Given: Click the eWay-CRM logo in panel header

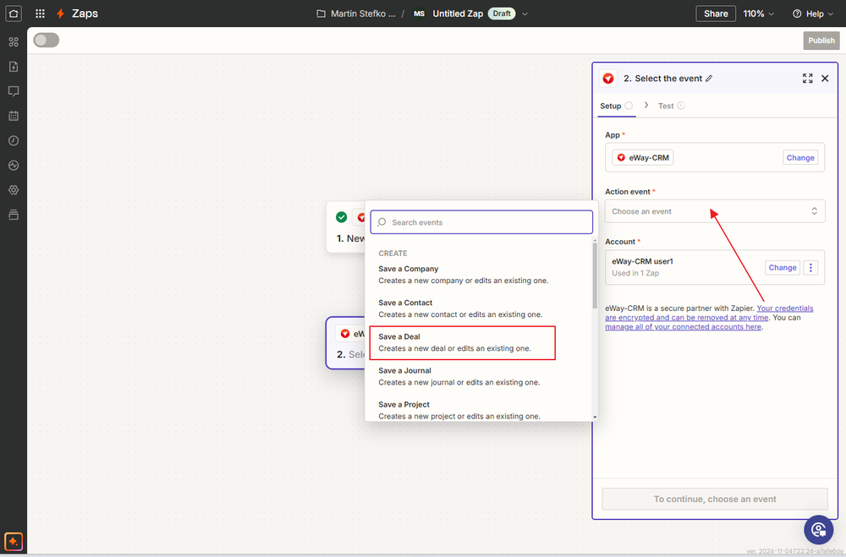Looking at the screenshot, I should coord(608,79).
